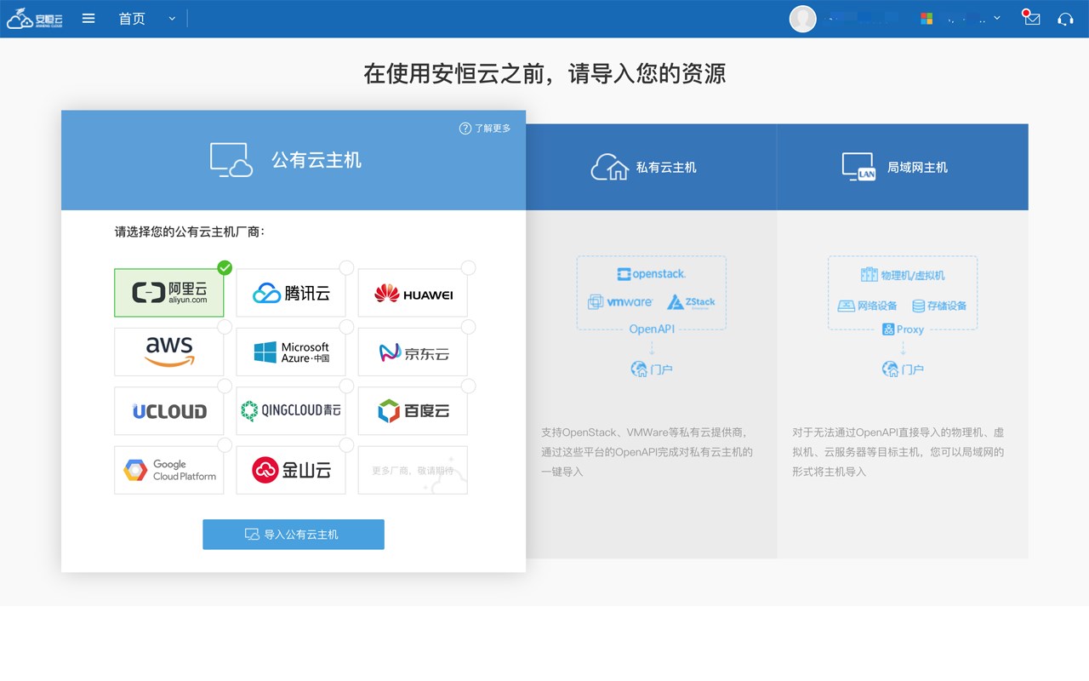The height and width of the screenshot is (681, 1089).
Task: Click the 导入公有云主机 button
Action: point(294,535)
